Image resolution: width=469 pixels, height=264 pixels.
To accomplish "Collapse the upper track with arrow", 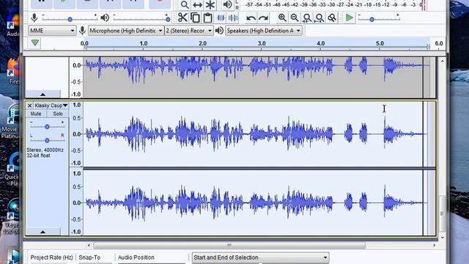I will pos(43,95).
